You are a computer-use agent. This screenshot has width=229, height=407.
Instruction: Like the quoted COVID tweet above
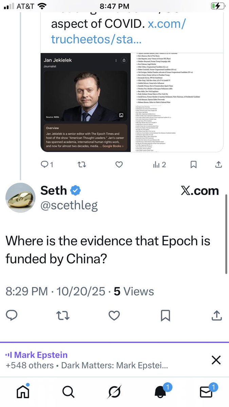pos(119,164)
